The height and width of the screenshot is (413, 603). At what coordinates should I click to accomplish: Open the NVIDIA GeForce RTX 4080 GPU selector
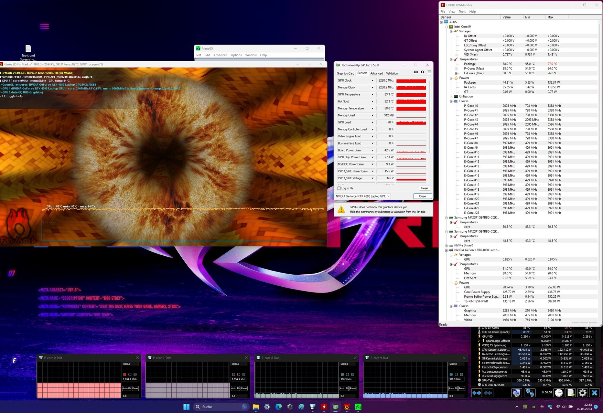(363, 196)
